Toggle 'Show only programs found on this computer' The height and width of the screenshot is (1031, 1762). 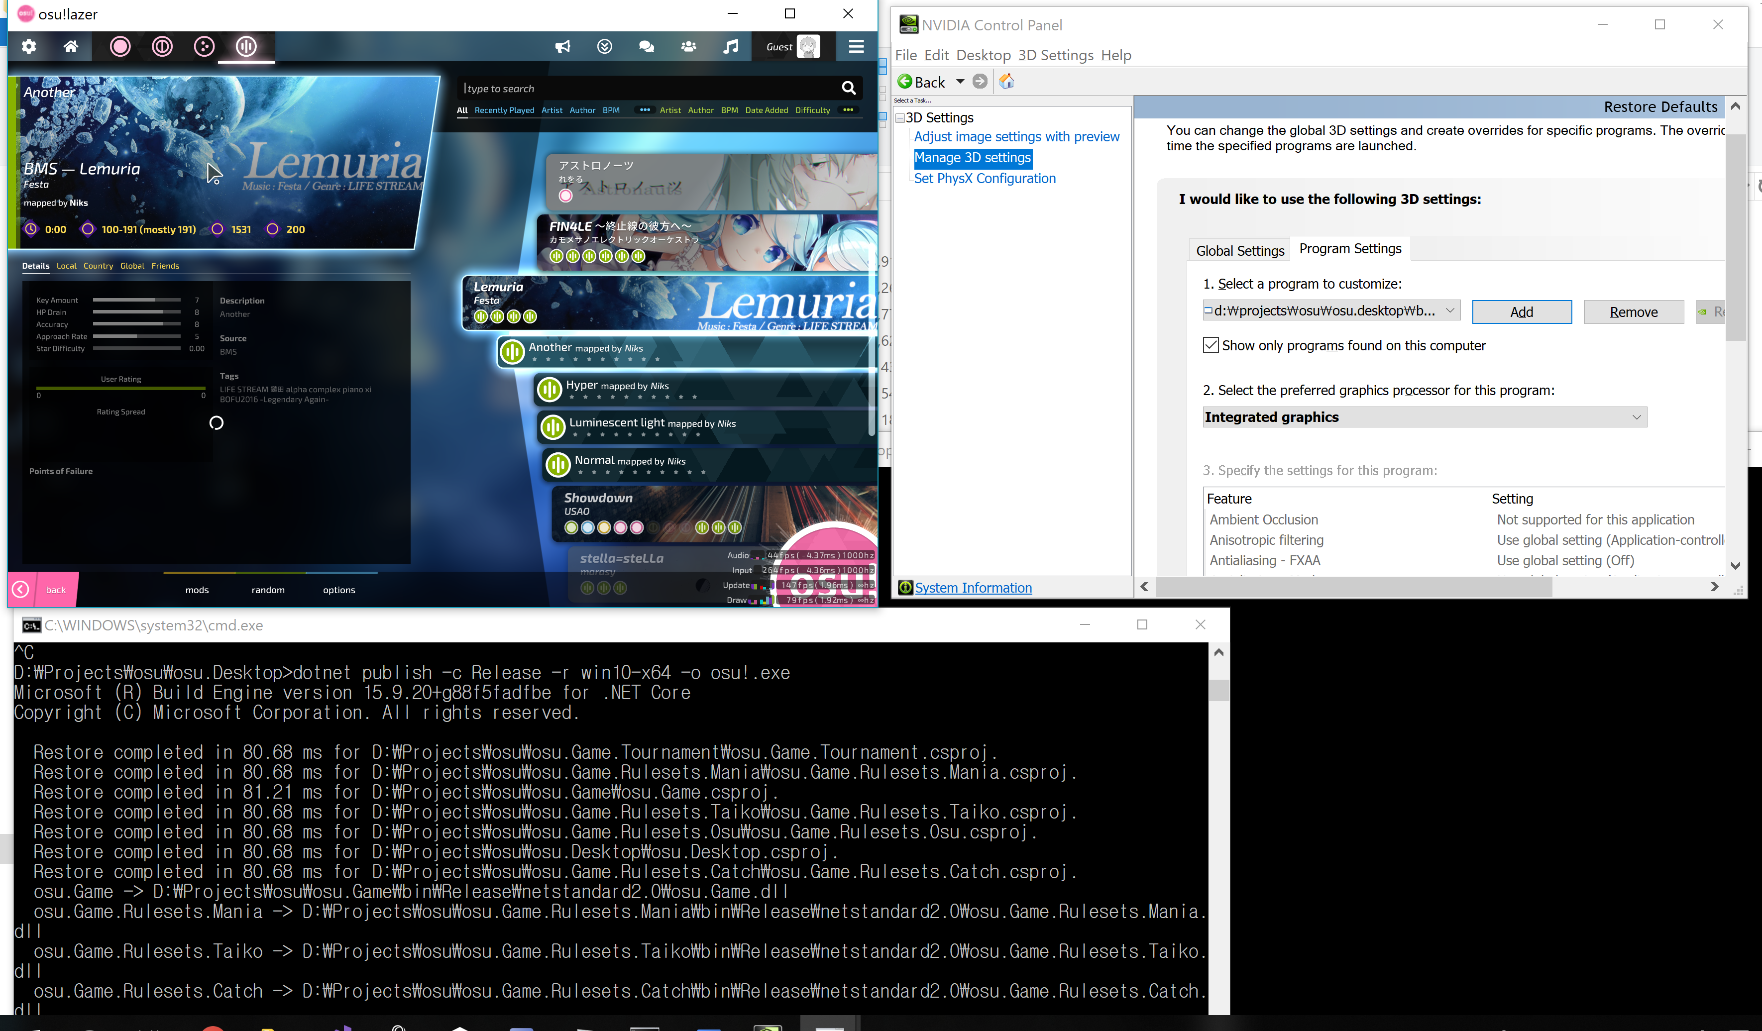1211,345
